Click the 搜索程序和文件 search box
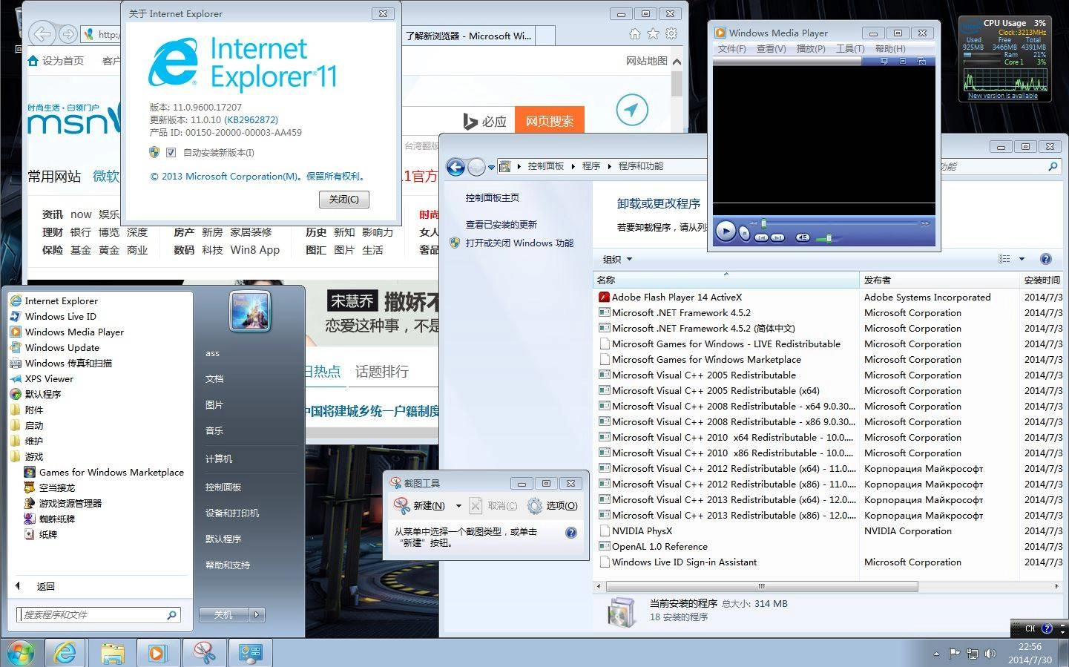This screenshot has height=667, width=1069. (x=98, y=615)
